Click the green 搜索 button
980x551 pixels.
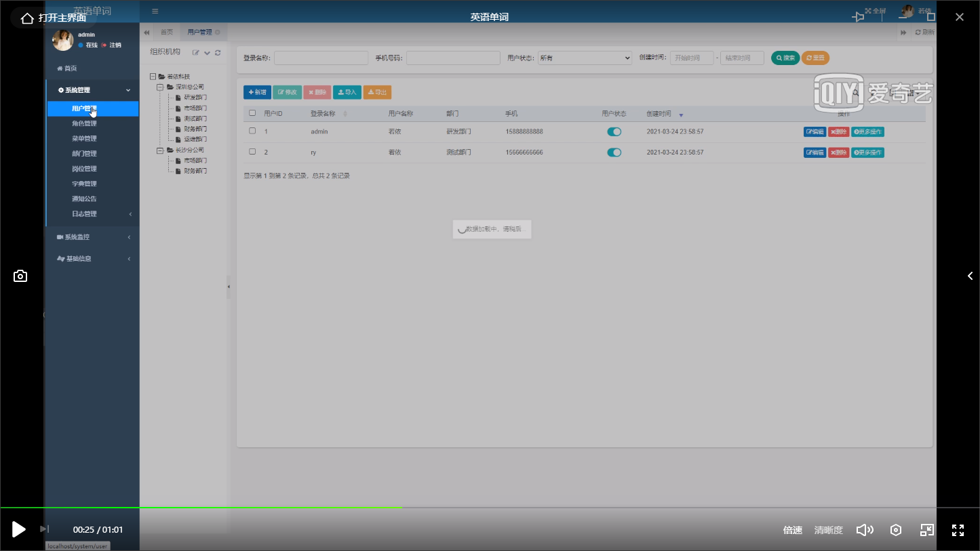coord(785,58)
